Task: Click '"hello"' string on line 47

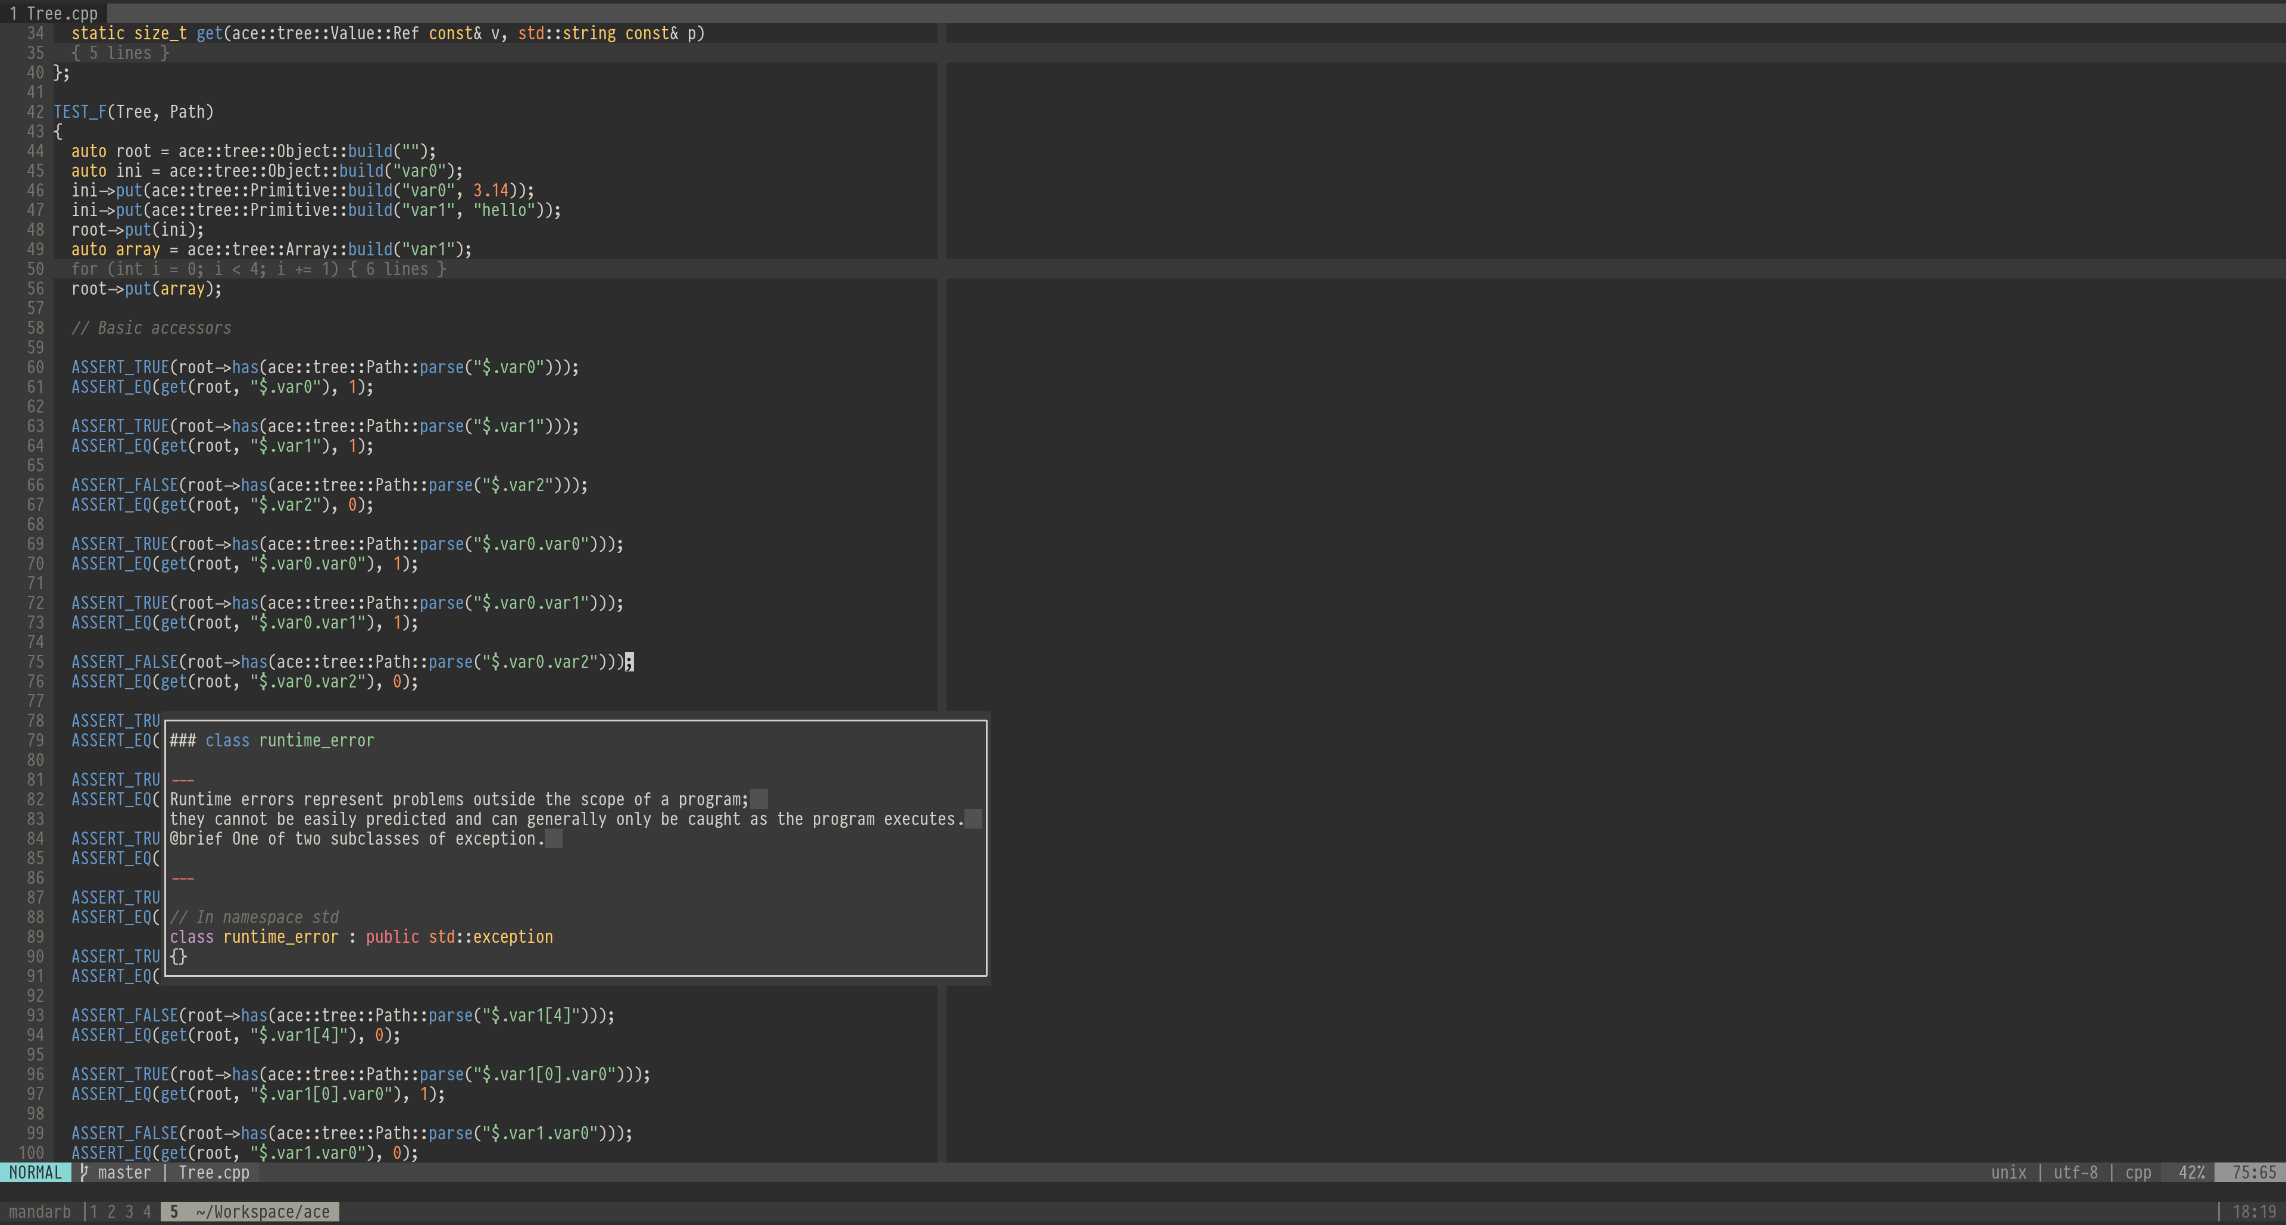Action: click(x=504, y=210)
